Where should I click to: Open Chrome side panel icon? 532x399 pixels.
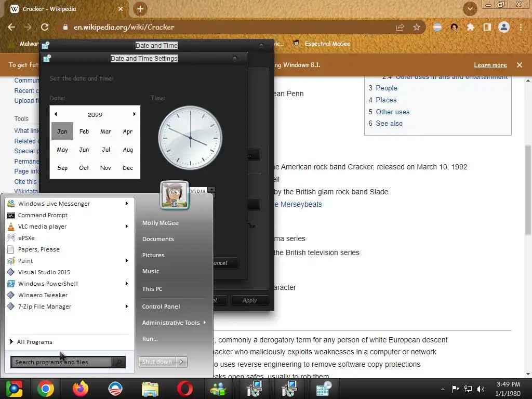[487, 27]
